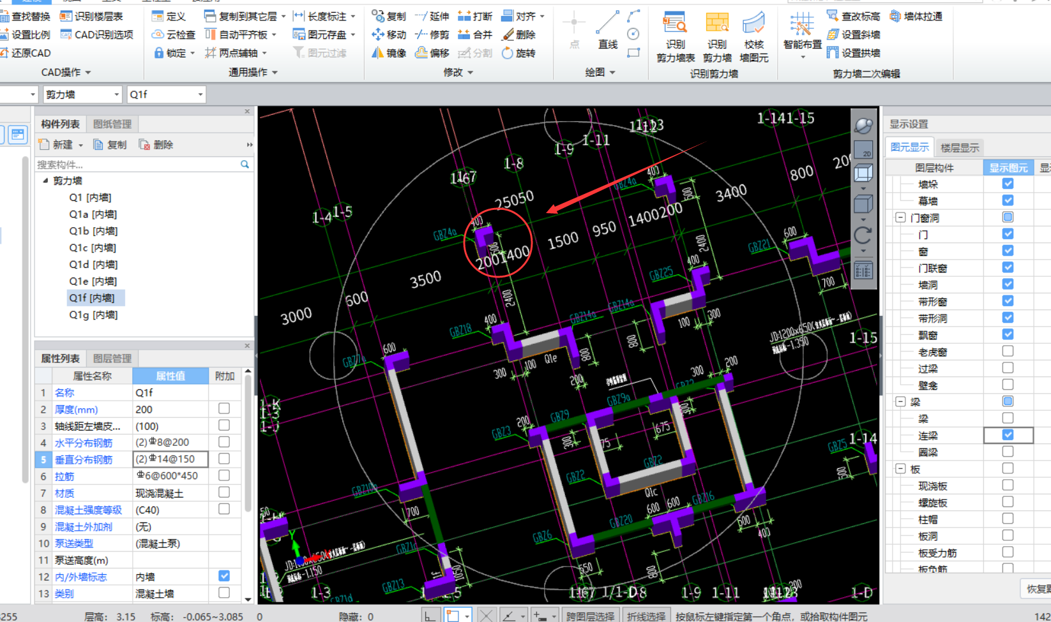Select 直线 (Line) drawing tool
The width and height of the screenshot is (1051, 622).
pos(607,31)
